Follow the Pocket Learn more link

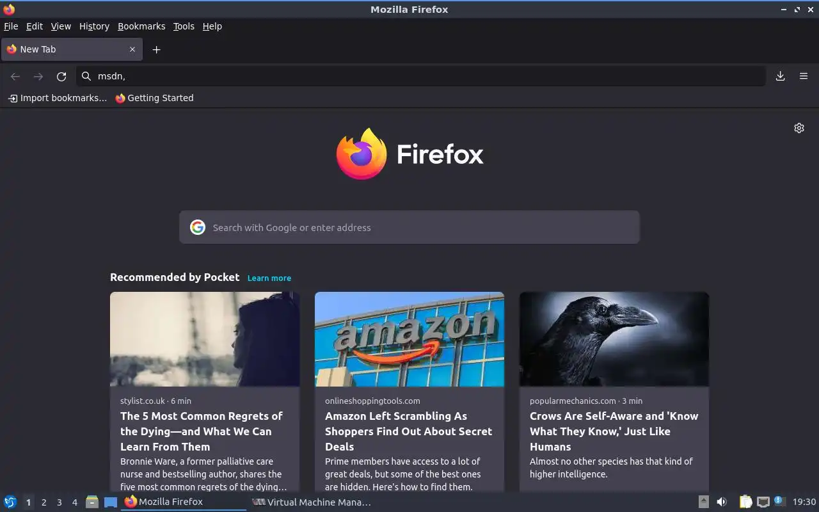click(269, 278)
